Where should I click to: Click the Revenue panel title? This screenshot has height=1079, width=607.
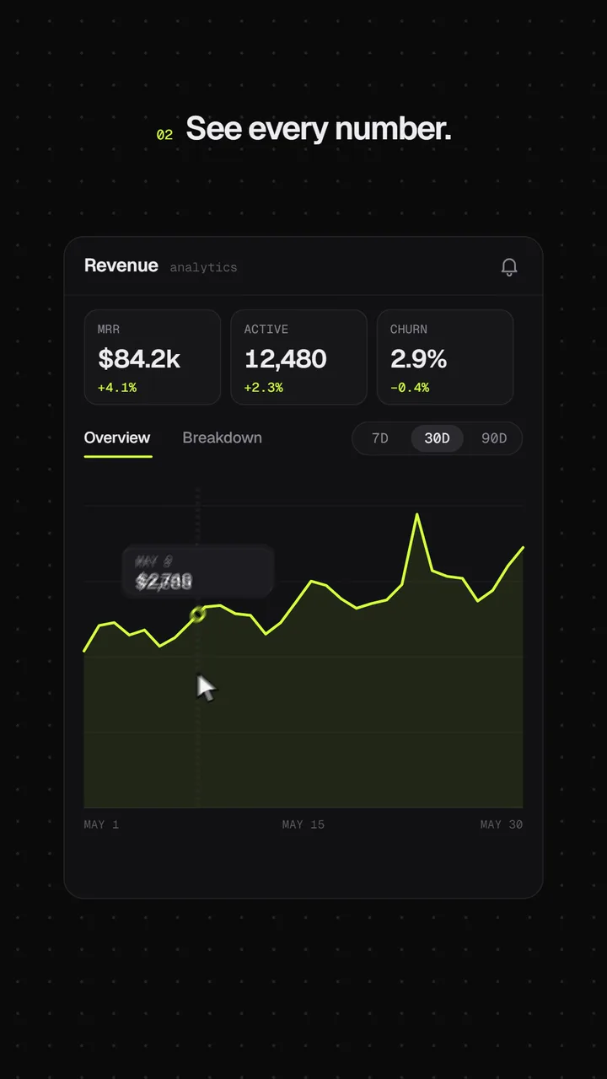click(x=121, y=266)
